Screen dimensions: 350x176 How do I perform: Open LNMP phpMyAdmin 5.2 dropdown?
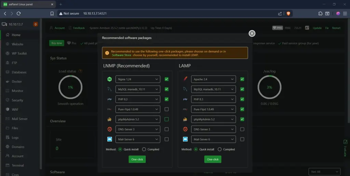[x=138, y=119]
